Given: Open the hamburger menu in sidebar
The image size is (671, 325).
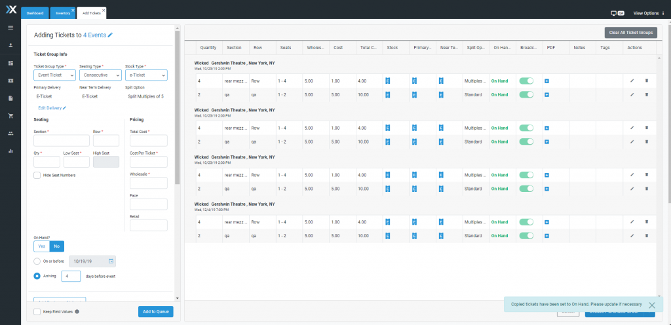Looking at the screenshot, I should point(10,28).
